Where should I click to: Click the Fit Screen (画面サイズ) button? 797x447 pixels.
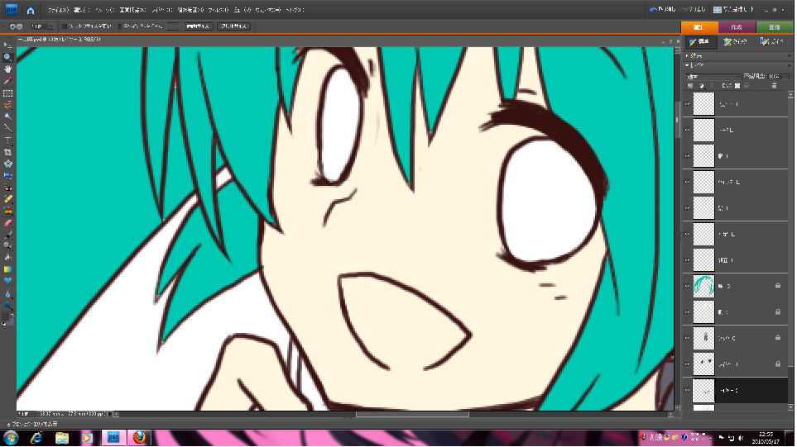pos(198,26)
